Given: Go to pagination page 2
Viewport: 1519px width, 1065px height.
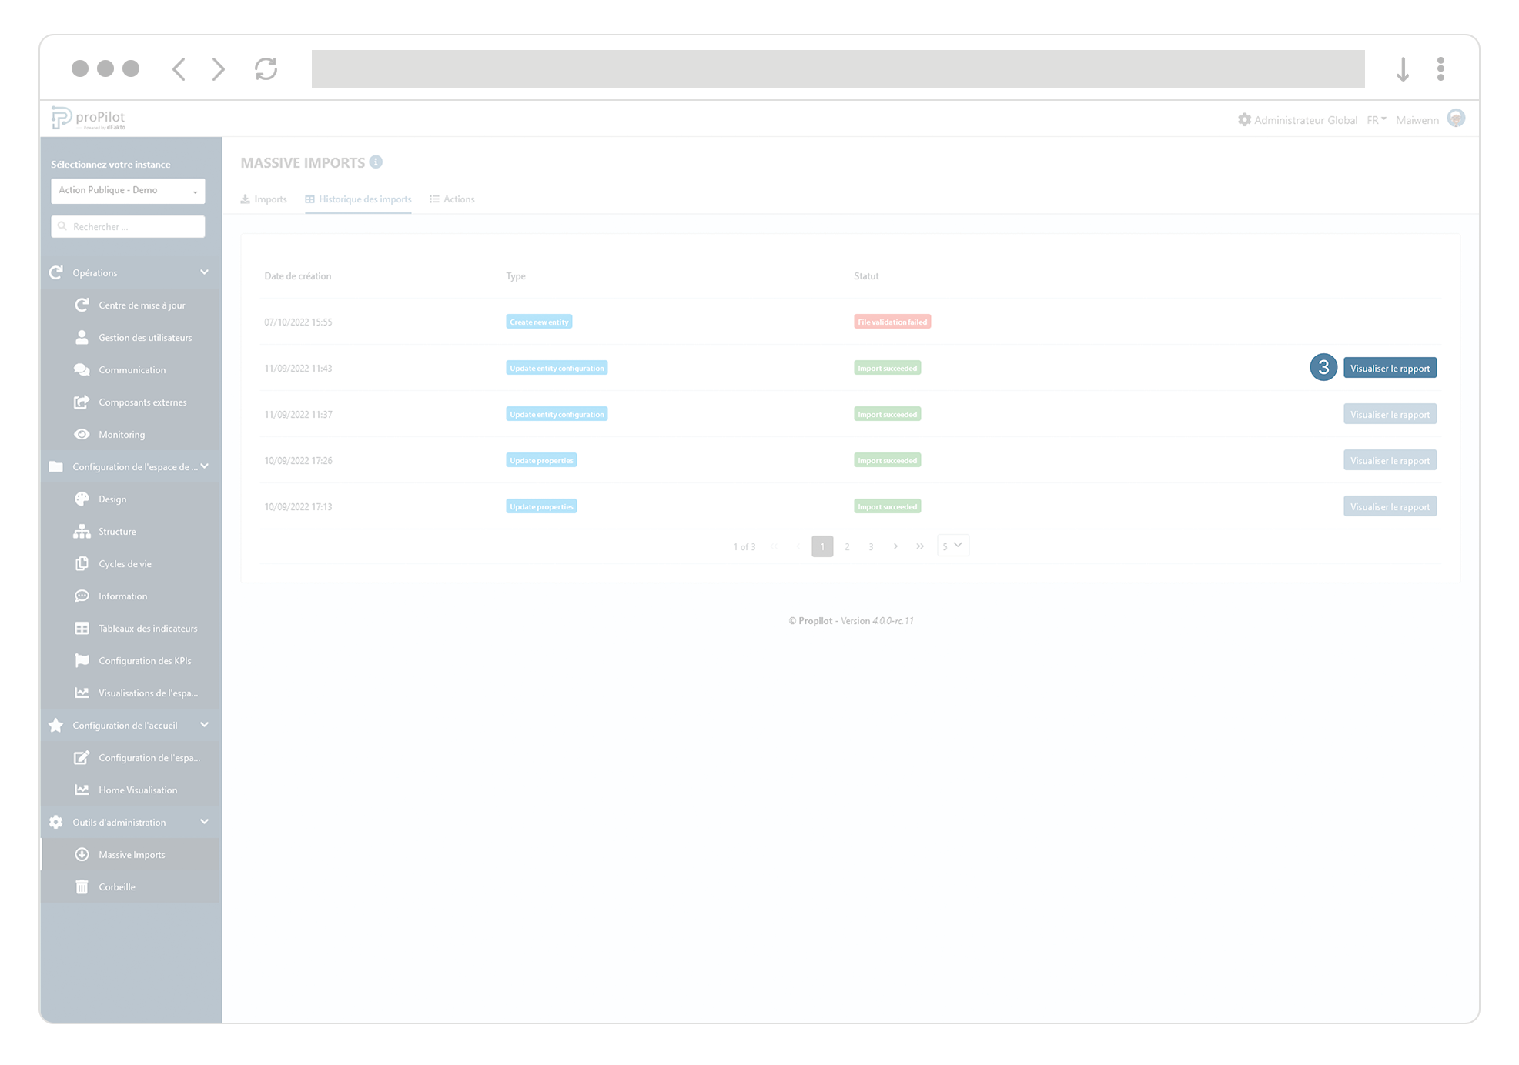Looking at the screenshot, I should [x=847, y=546].
